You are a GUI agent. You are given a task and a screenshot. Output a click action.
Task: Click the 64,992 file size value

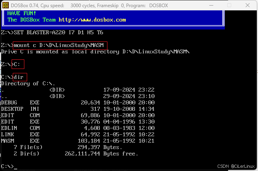(90, 134)
